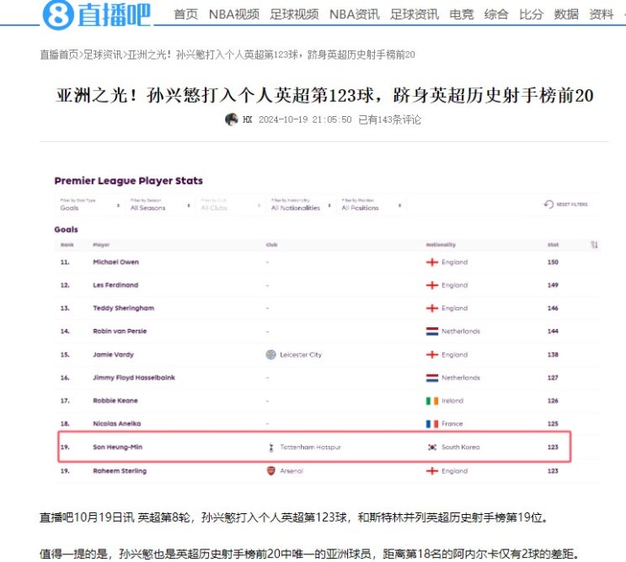Click the England flag in Raheem Sterling row

432,471
